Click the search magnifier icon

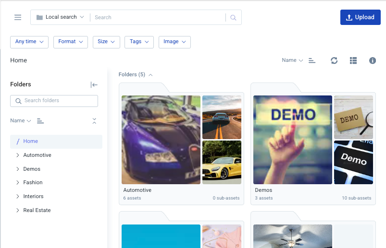(x=233, y=18)
